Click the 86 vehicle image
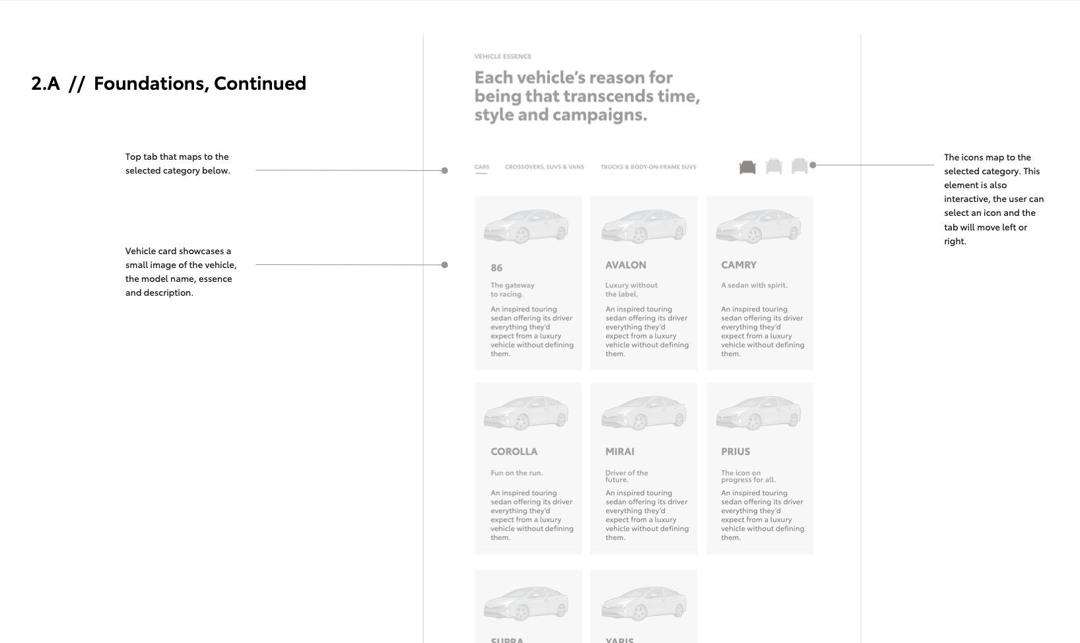Image resolution: width=1080 pixels, height=643 pixels. pyautogui.click(x=526, y=226)
